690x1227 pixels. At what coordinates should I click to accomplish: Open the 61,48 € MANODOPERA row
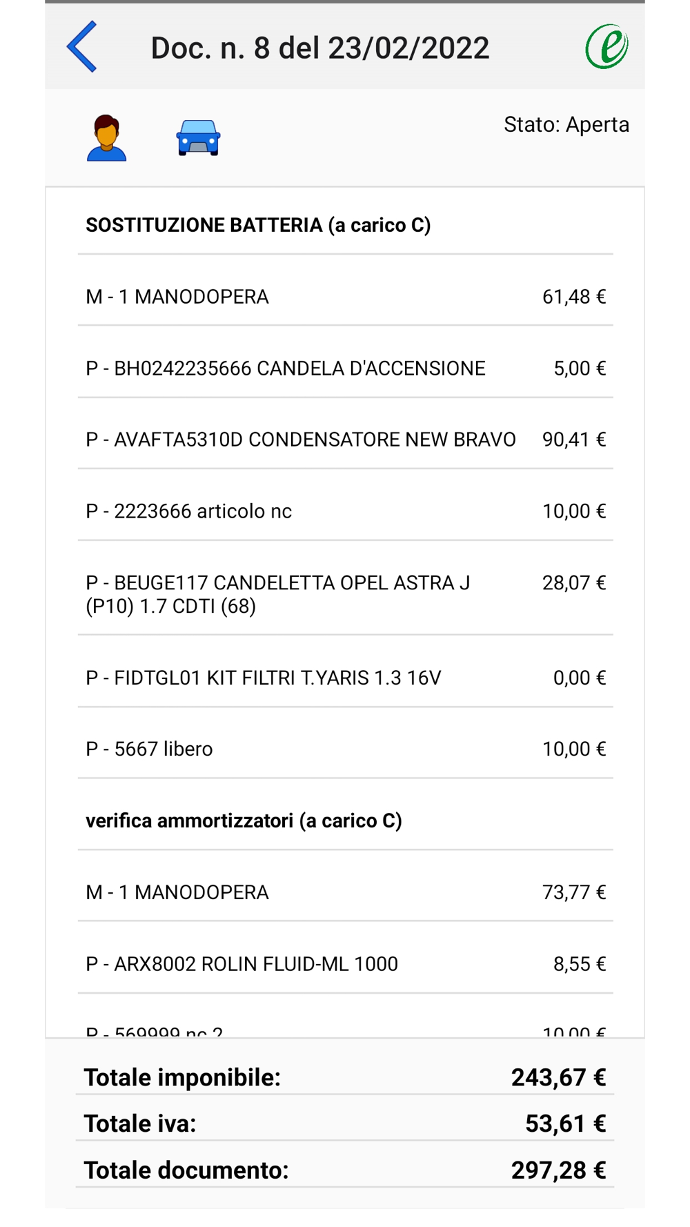click(x=345, y=297)
